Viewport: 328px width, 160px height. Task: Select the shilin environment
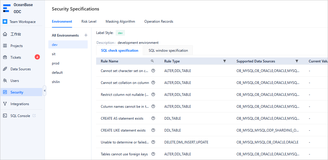pos(56,82)
